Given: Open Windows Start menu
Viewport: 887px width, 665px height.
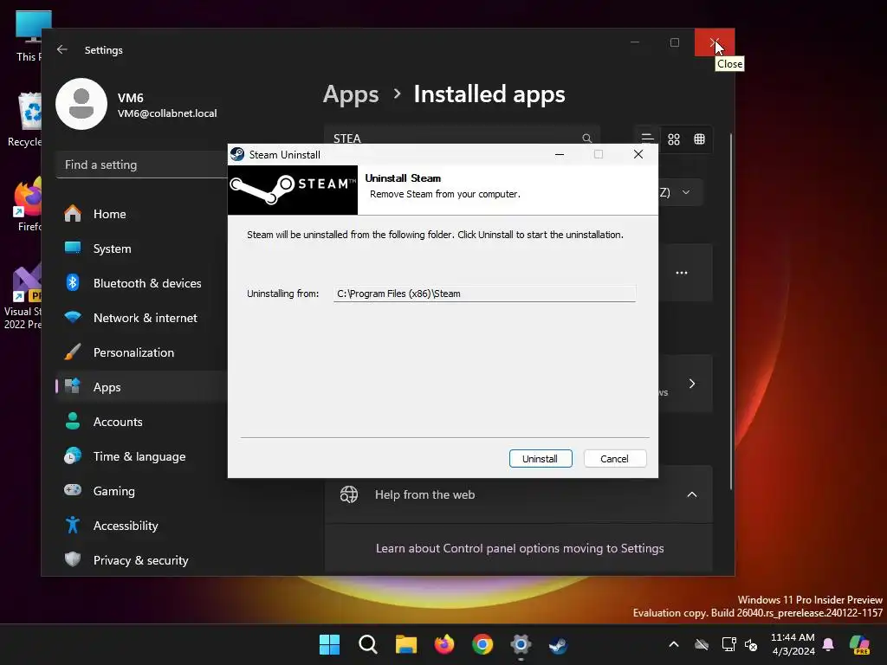Looking at the screenshot, I should point(330,644).
